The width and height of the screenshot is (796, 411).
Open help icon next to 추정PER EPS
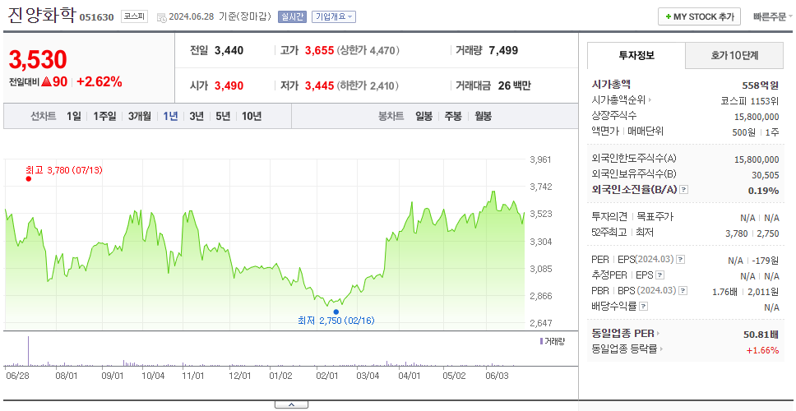pyautogui.click(x=659, y=275)
